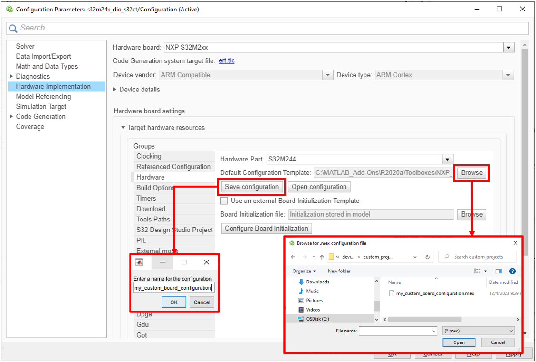Open the Hardware group
The height and width of the screenshot is (362, 536).
coord(174,177)
